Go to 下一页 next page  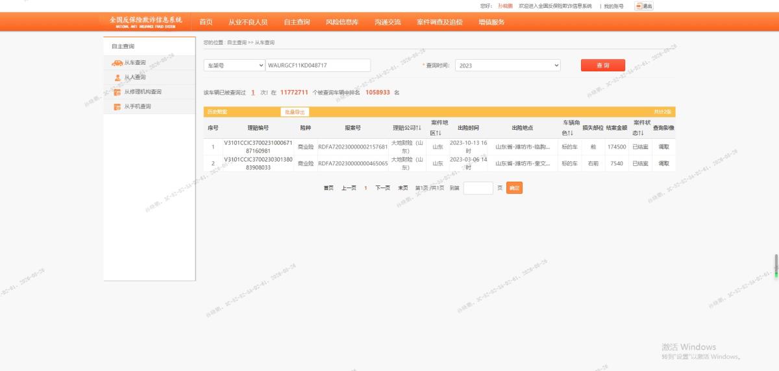382,188
